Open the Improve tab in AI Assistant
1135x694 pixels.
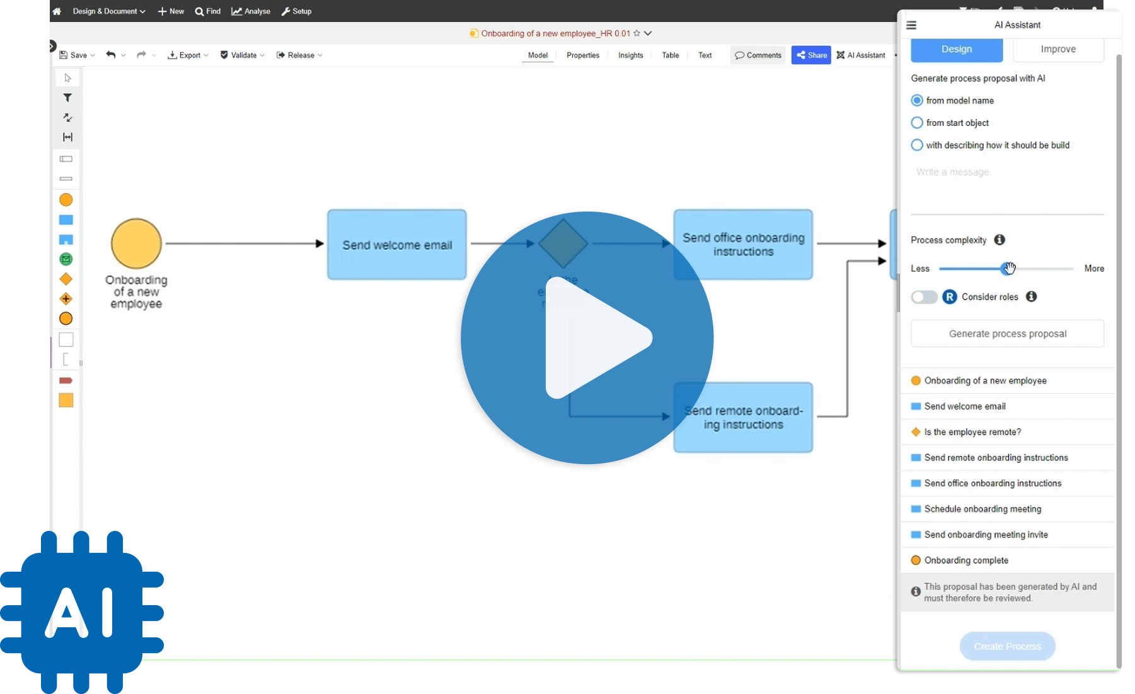[1059, 49]
